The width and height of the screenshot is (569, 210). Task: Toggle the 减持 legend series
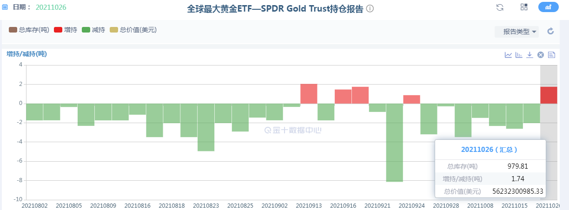(93, 30)
